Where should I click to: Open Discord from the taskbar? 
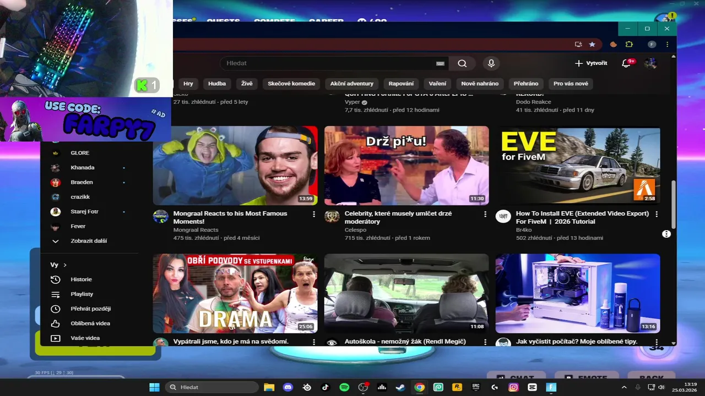click(x=288, y=387)
